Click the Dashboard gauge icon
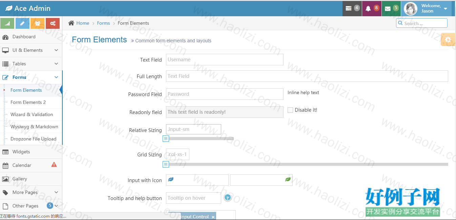The width and height of the screenshot is (456, 220). (x=5, y=37)
